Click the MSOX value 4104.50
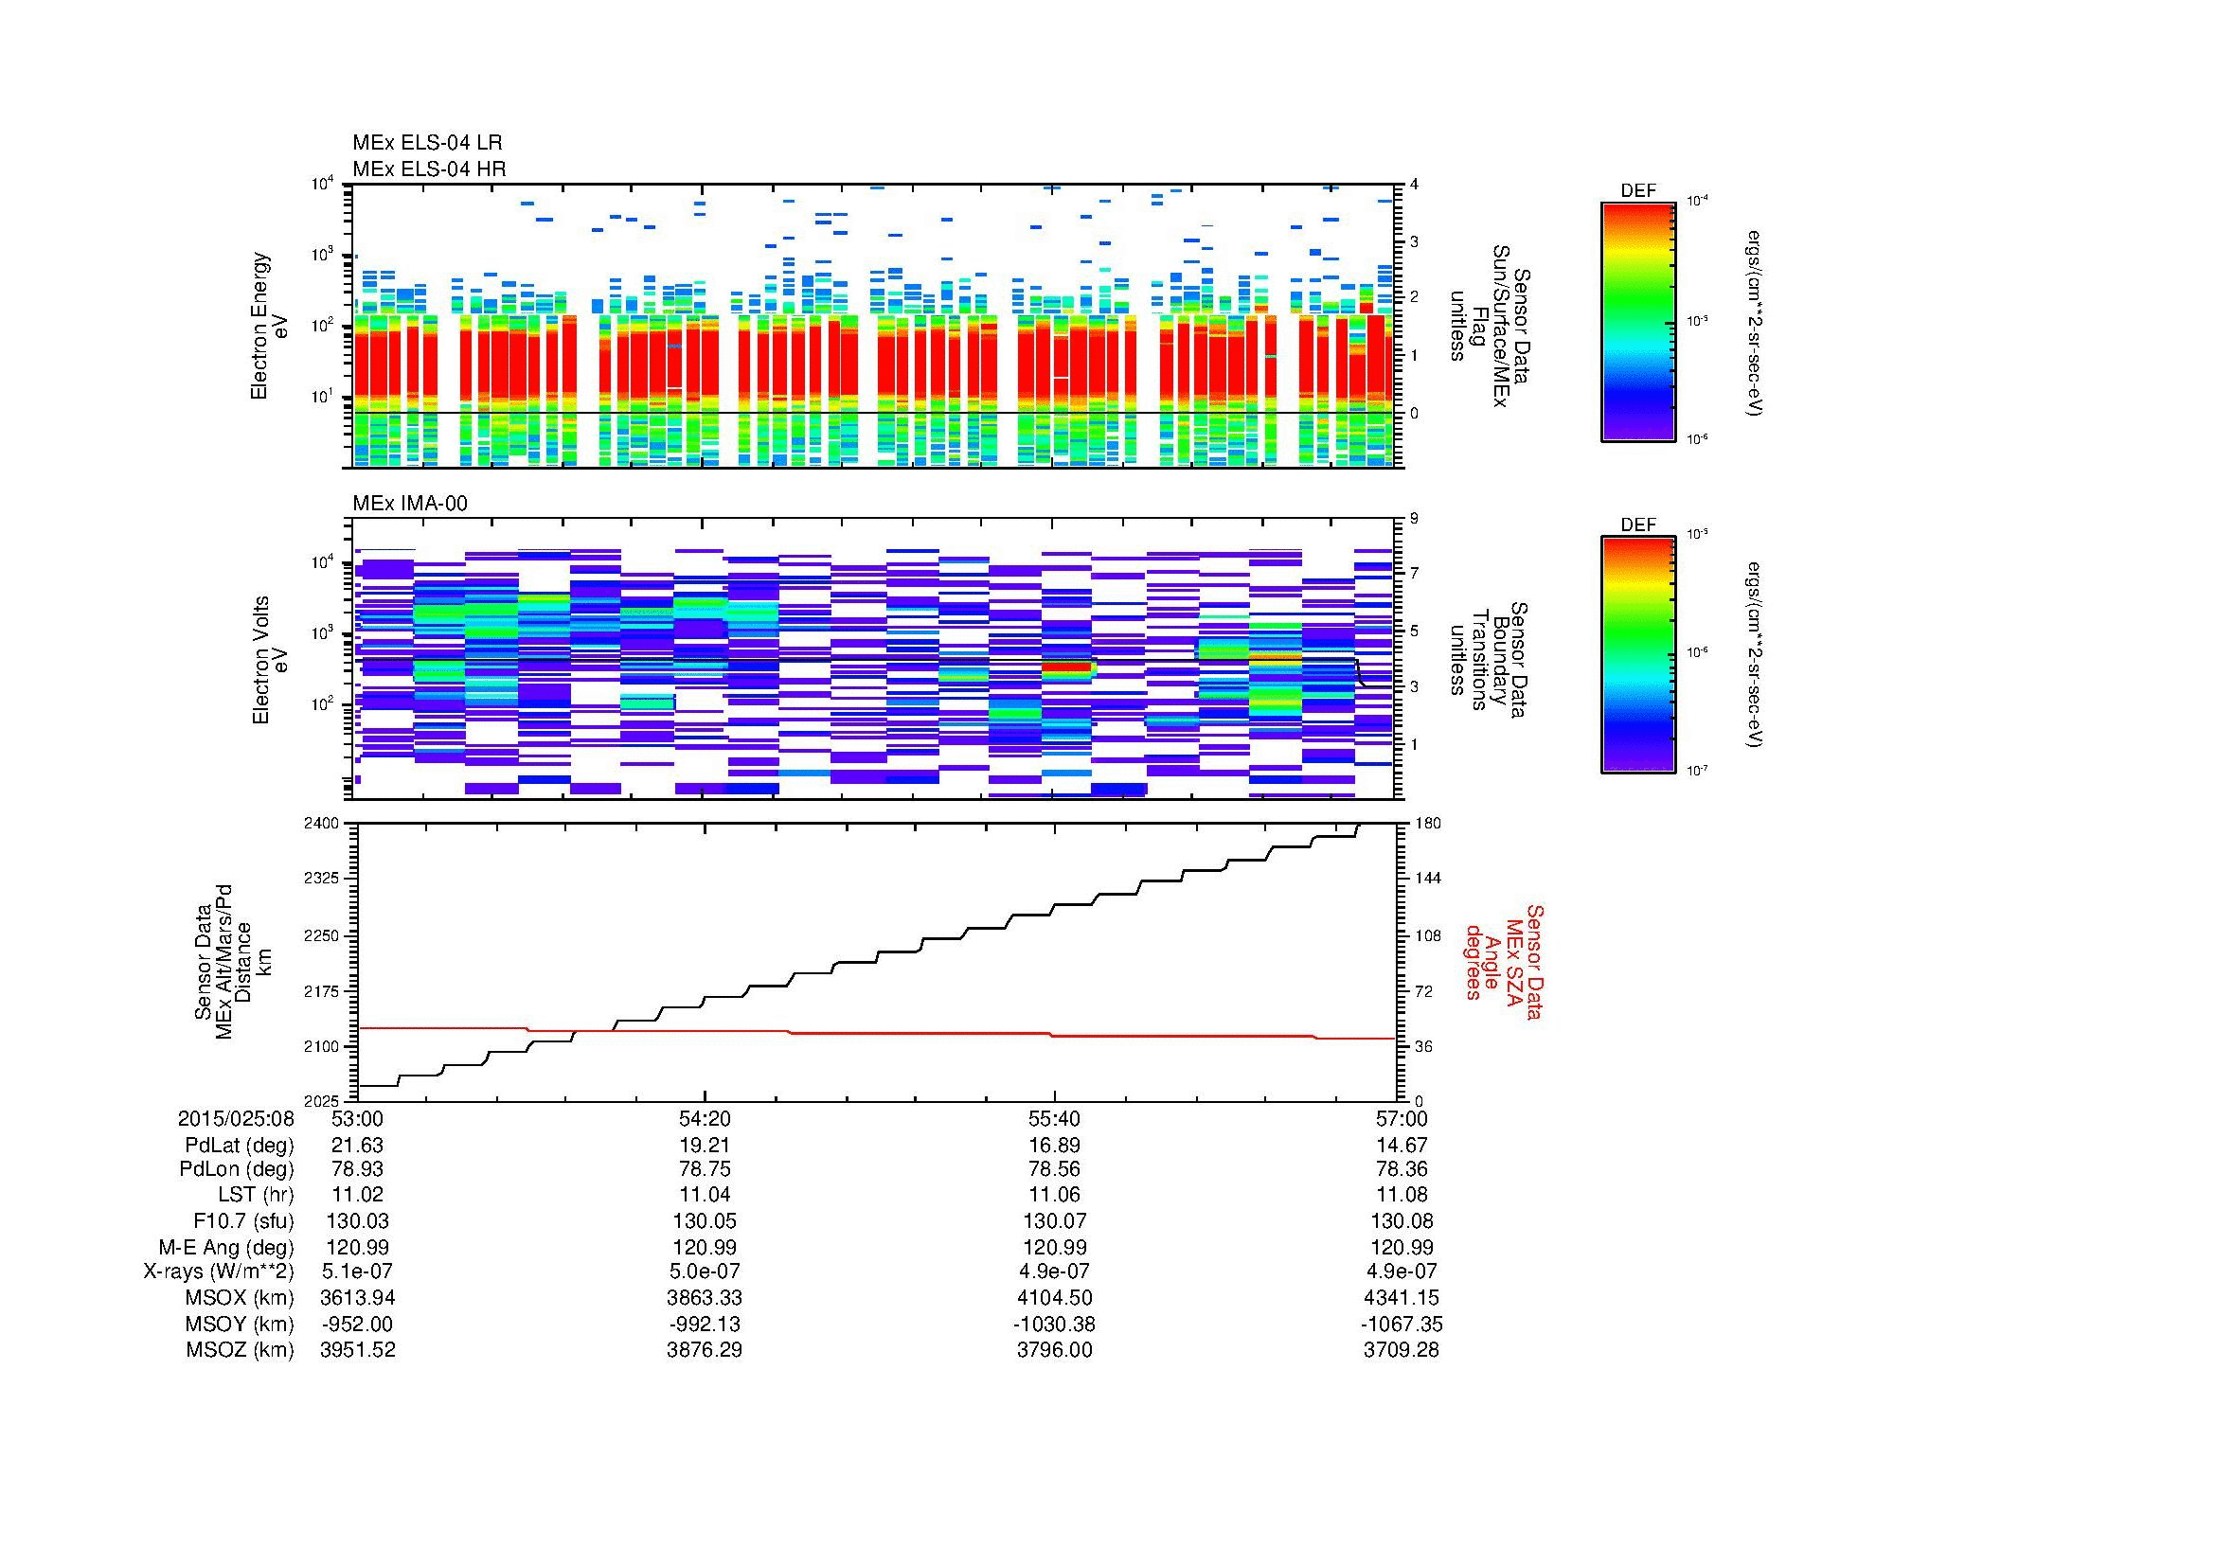Viewport: 2215px width, 1565px height. coord(1054,1298)
